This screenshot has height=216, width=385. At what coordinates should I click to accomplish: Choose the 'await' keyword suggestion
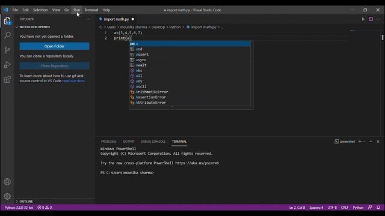click(190, 65)
